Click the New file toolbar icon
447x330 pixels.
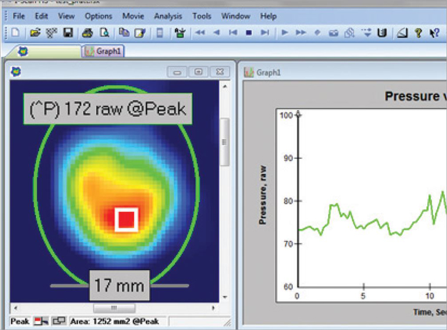15,33
